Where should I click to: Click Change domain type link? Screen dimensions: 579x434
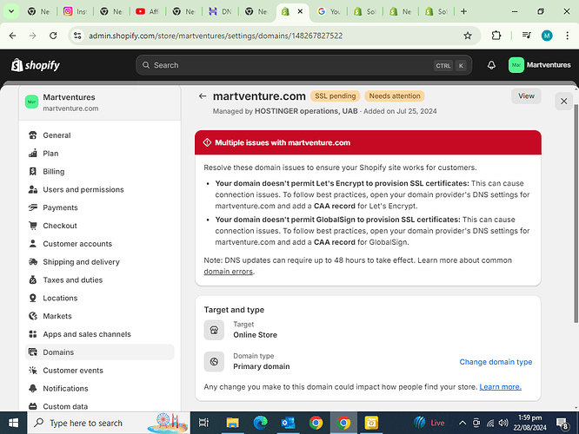[x=496, y=362]
